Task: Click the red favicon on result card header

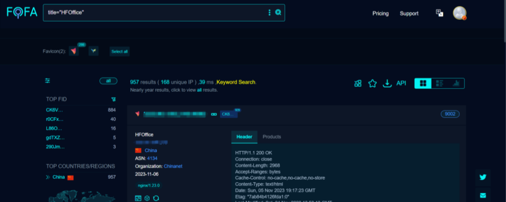Action: (138, 114)
